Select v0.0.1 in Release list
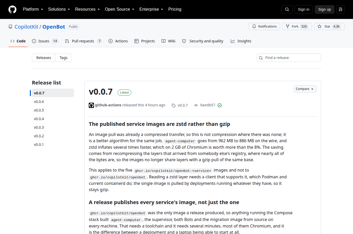The width and height of the screenshot is (353, 234). pos(53,145)
